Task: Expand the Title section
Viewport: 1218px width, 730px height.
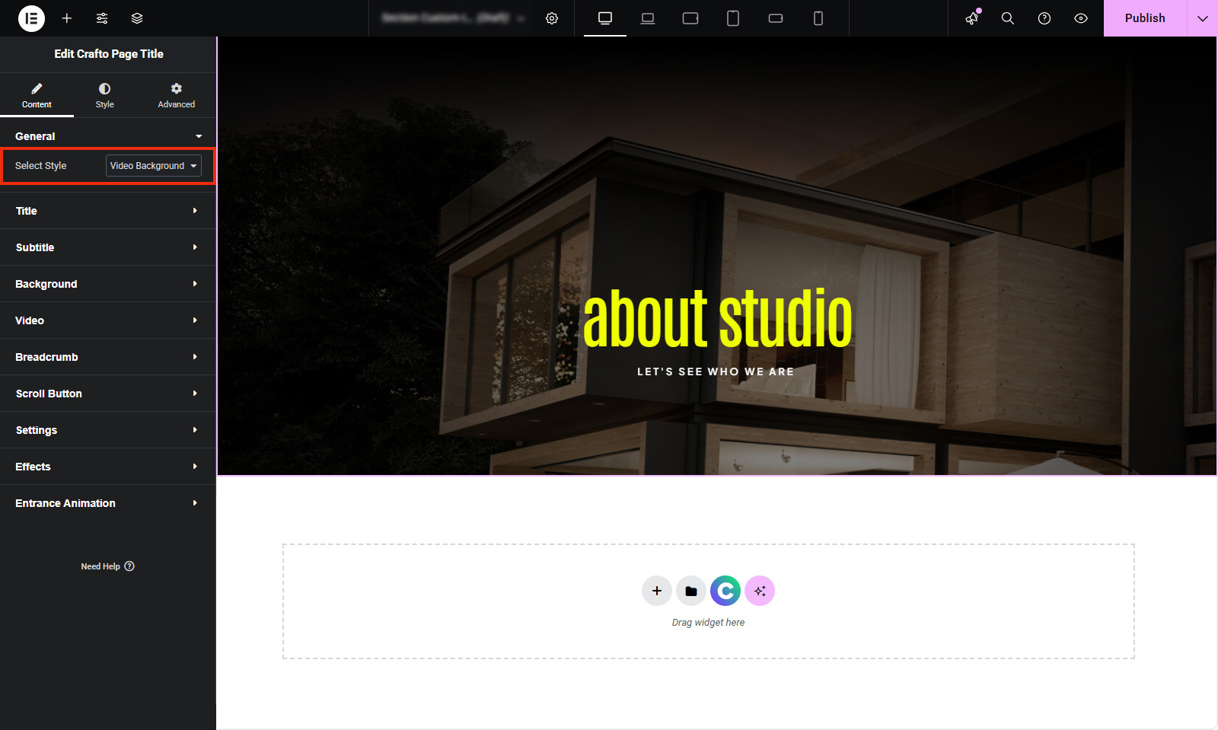Action: point(108,211)
